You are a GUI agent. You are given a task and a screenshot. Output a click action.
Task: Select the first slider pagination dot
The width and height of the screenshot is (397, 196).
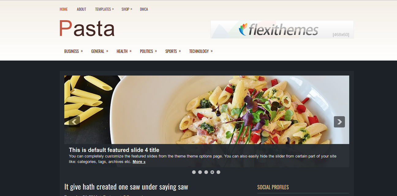tap(194, 172)
